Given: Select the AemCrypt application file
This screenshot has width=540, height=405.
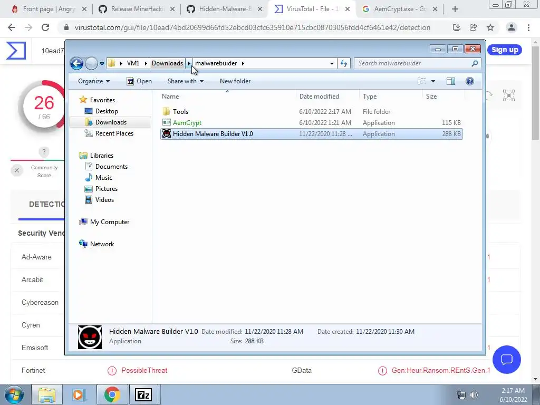Looking at the screenshot, I should click(311, 122).
